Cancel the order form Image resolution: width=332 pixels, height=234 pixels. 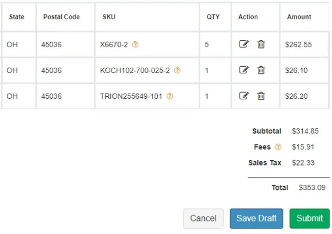[203, 218]
